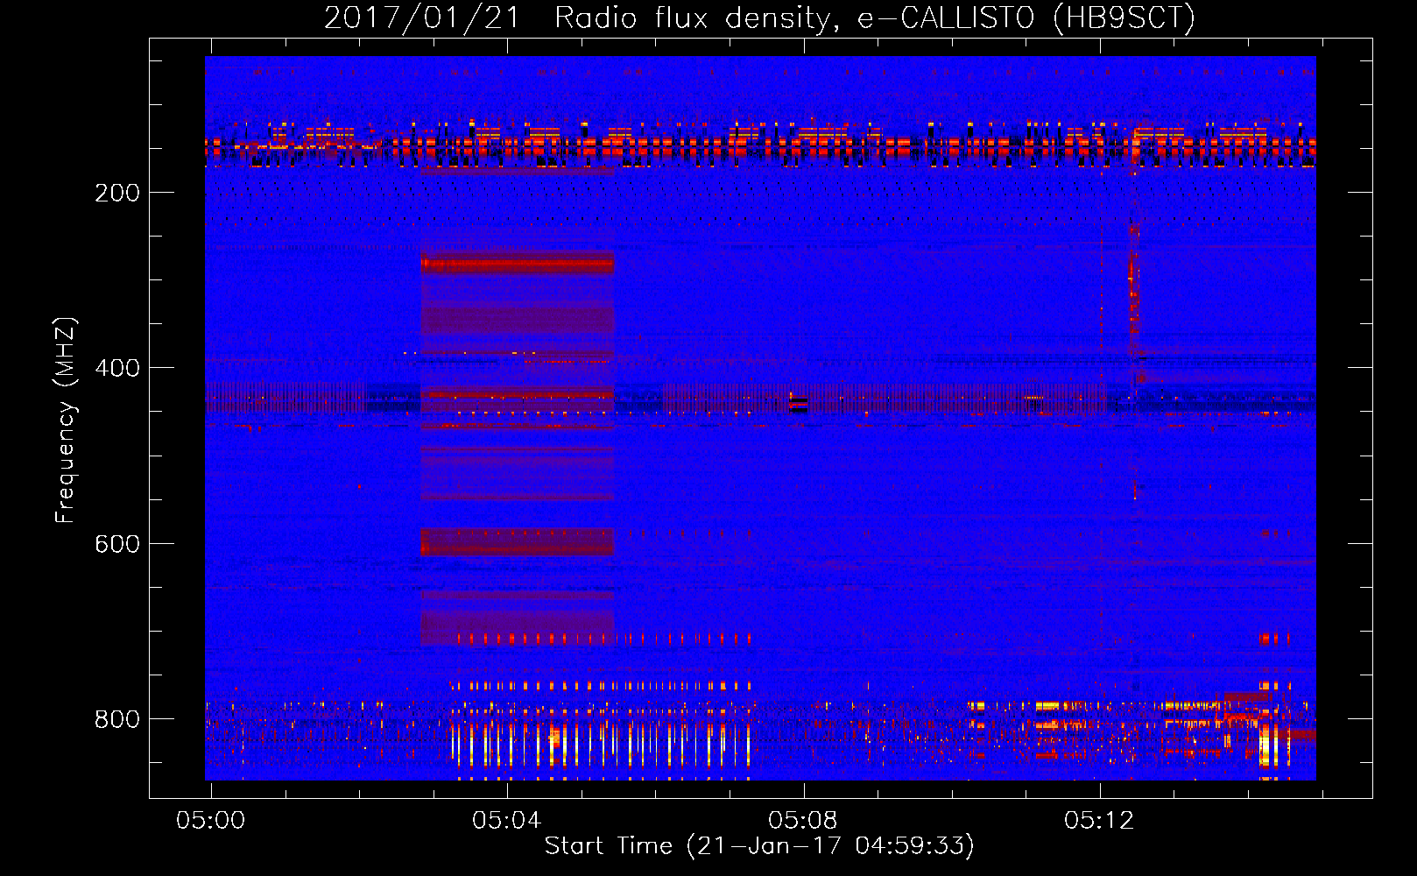This screenshot has height=876, width=1417.
Task: Click the '400' frequency tick label
Action: 117,368
